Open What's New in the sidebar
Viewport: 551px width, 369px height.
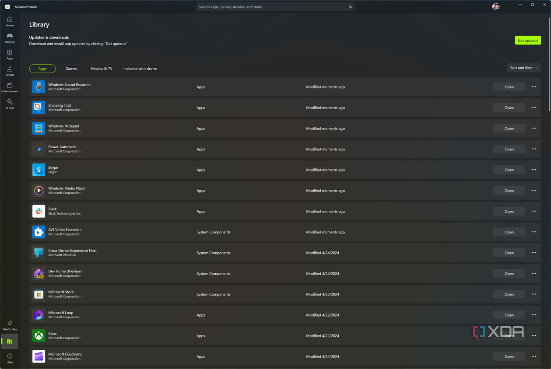pyautogui.click(x=10, y=325)
